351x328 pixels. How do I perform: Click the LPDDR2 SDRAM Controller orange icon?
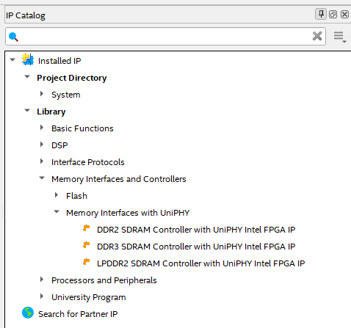87,262
